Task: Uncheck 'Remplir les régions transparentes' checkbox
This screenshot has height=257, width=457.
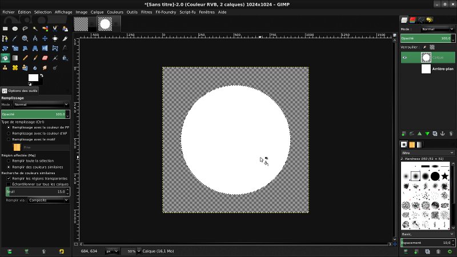Action: [9, 178]
